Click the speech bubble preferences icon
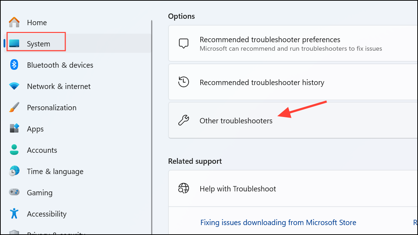This screenshot has width=418, height=235. [x=184, y=44]
